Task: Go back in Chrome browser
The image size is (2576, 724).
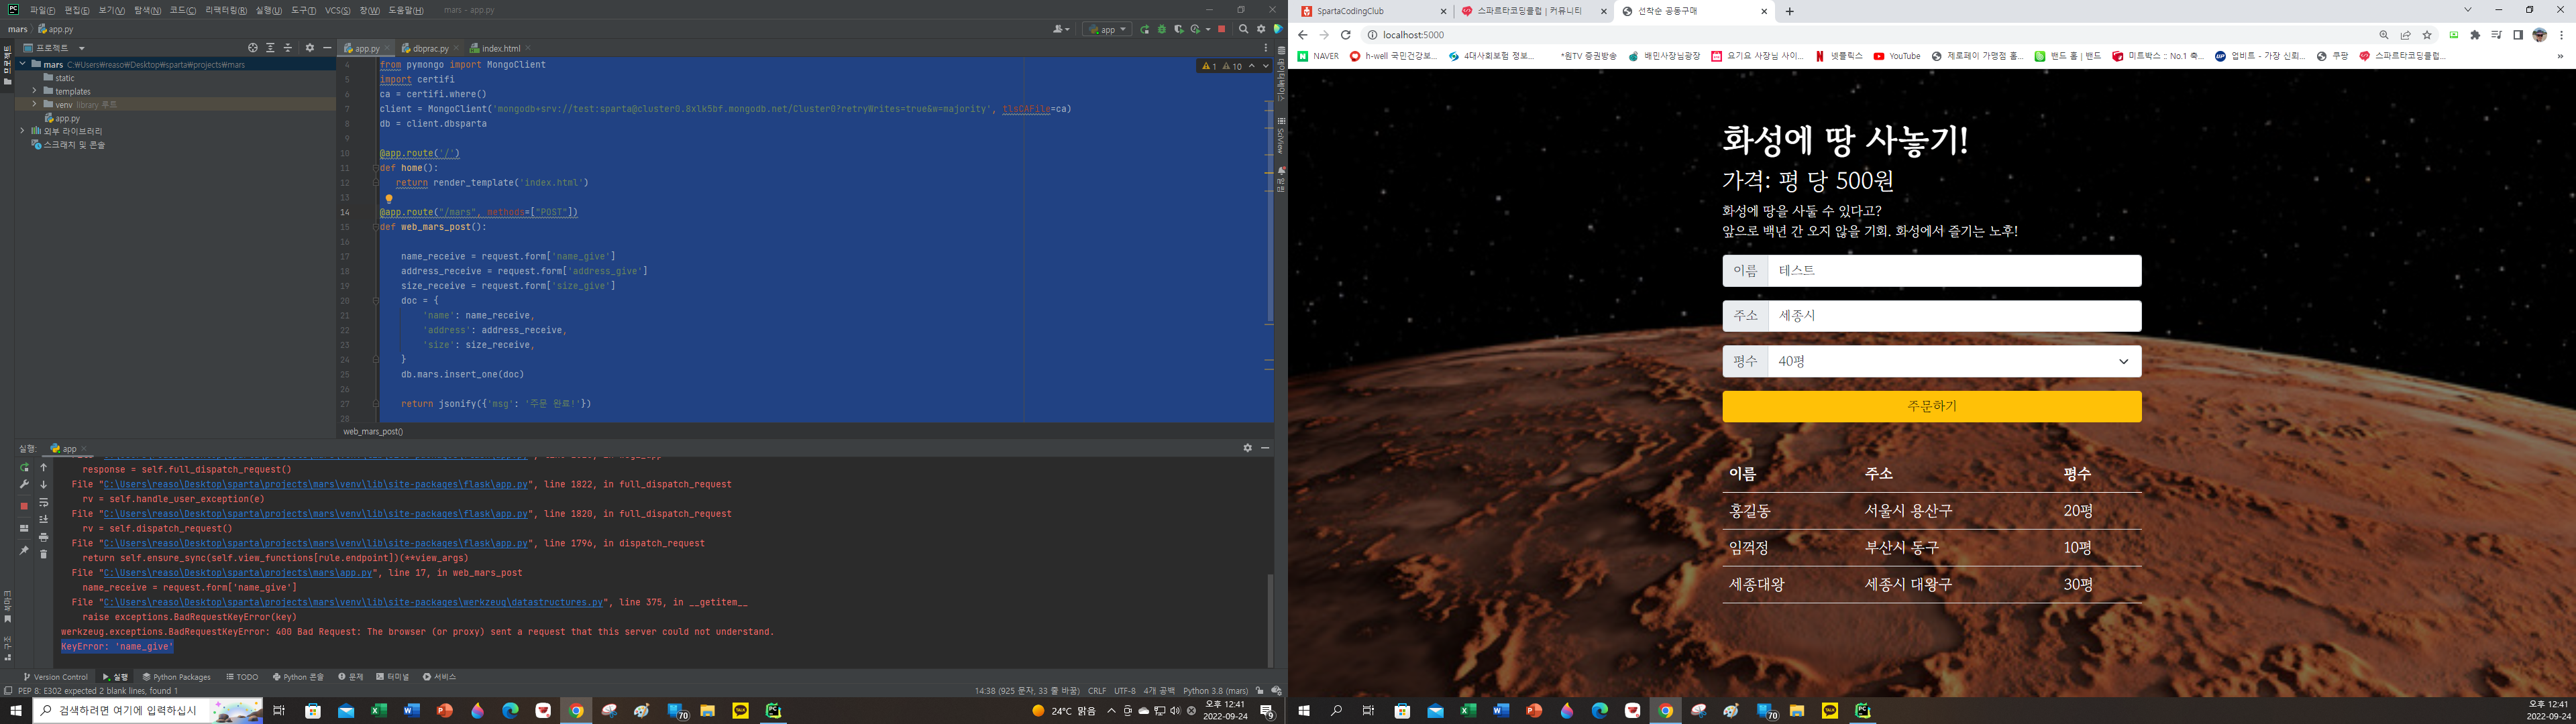Action: point(1302,35)
